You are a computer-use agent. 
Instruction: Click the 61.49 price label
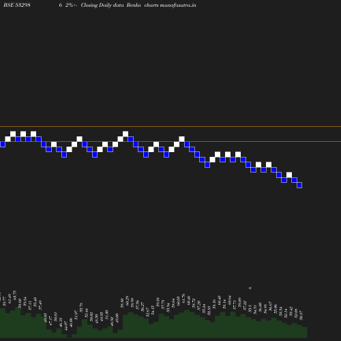[10, 299]
